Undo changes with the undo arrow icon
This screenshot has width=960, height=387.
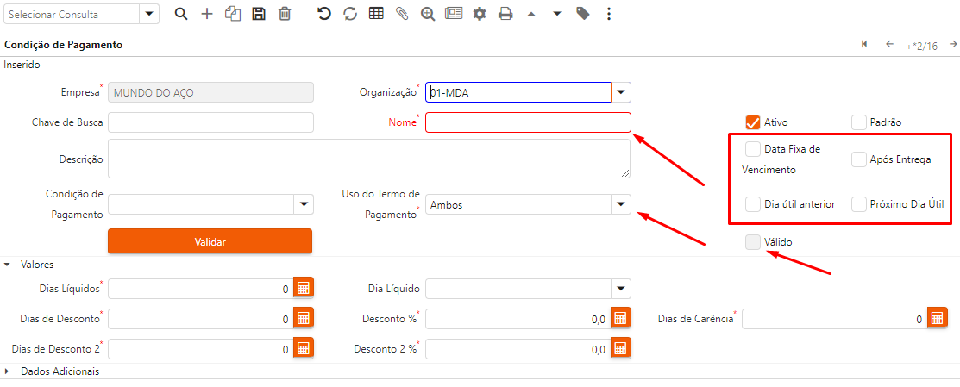click(324, 15)
